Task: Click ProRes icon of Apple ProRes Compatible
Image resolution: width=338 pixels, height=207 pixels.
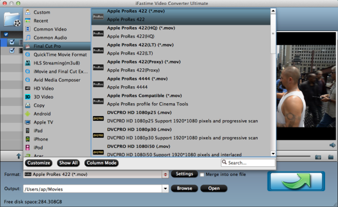Action: pos(98,101)
